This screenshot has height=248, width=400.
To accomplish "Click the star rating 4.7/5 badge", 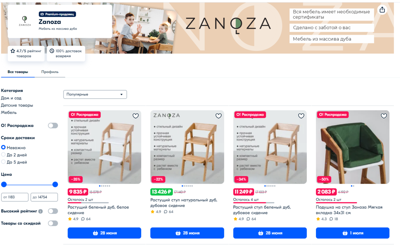I will tap(26, 54).
